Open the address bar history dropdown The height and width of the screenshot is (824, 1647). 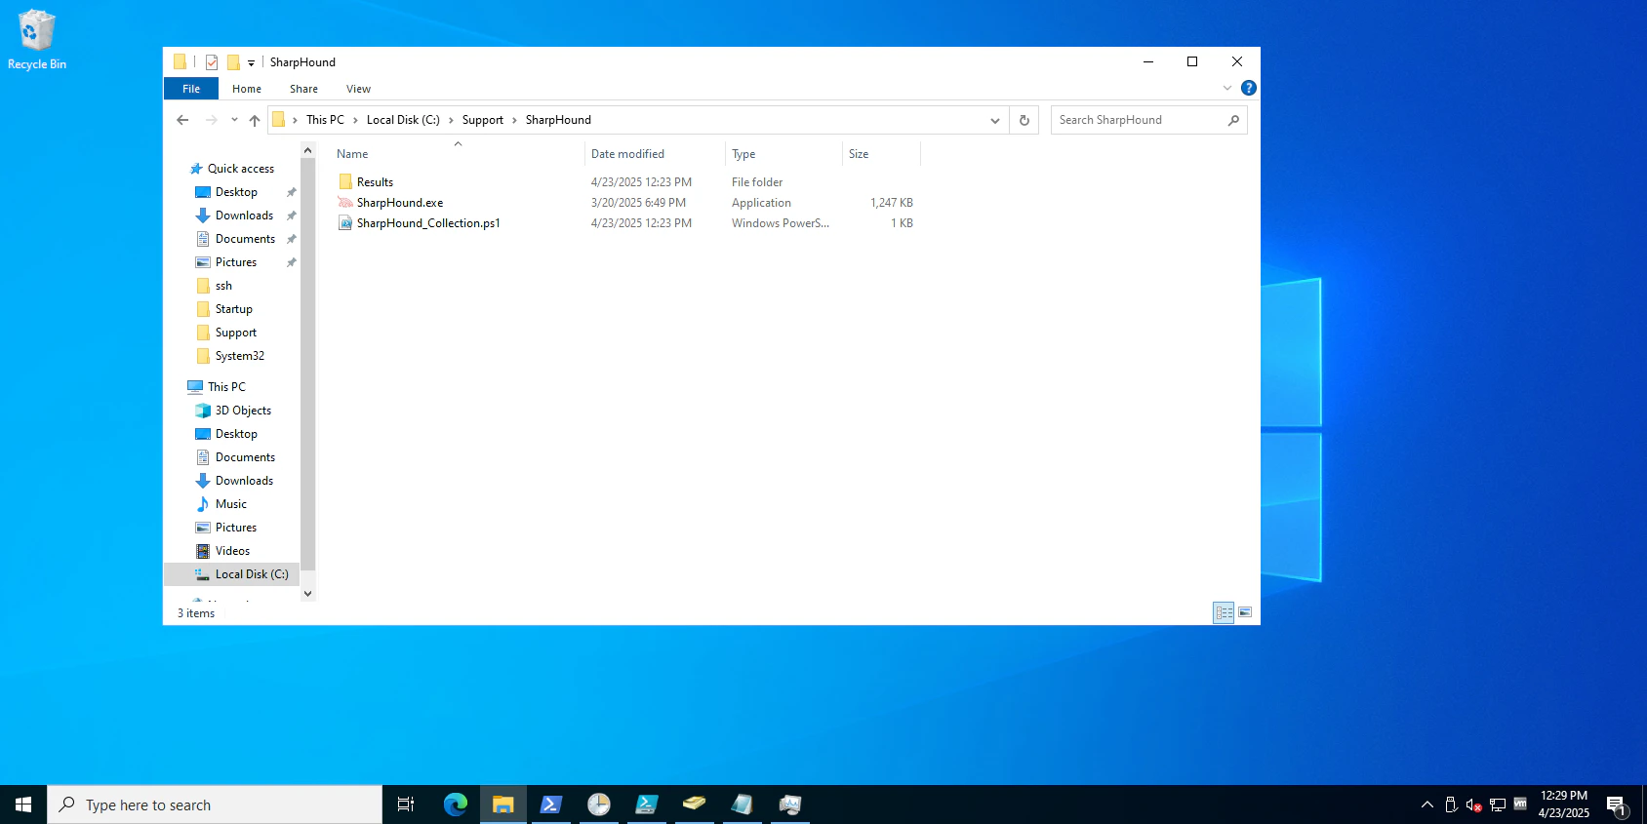click(995, 120)
